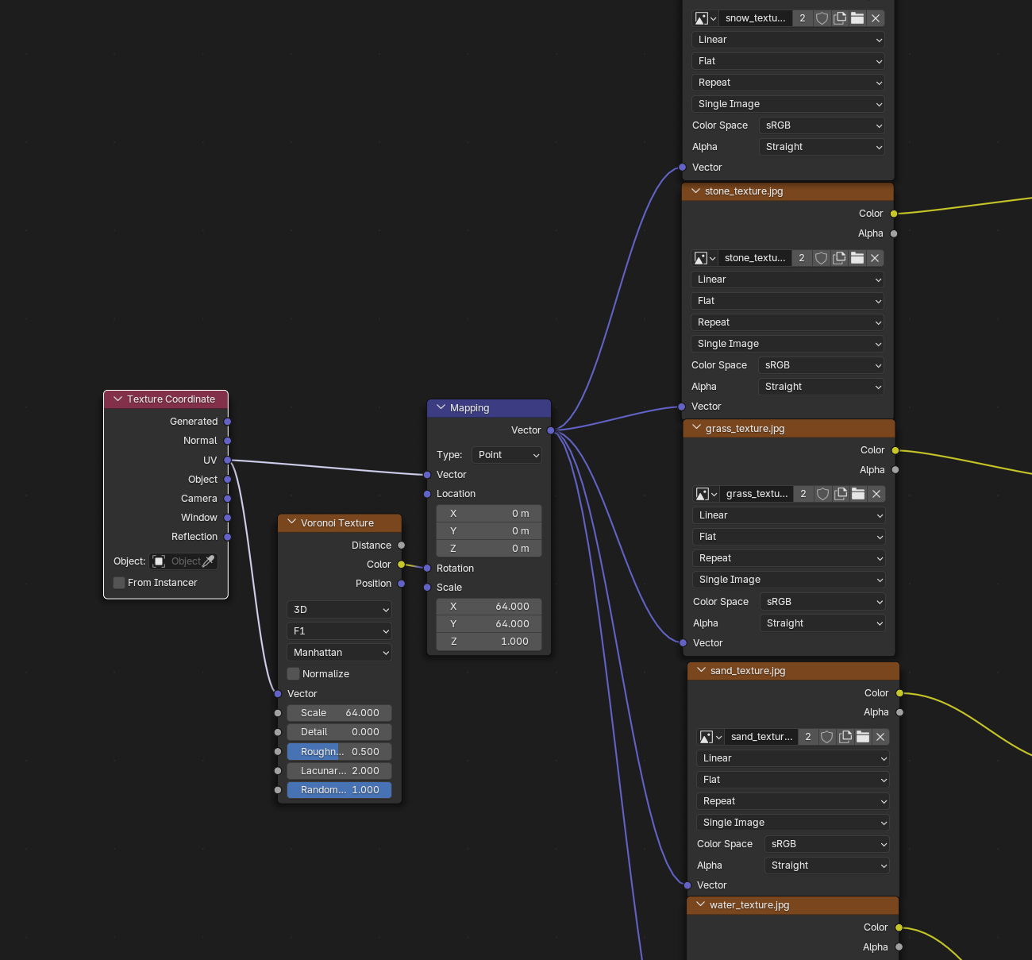Viewport: 1032px width, 960px height.
Task: Open the Repeat extension dropdown on stone_texture
Action: [786, 322]
